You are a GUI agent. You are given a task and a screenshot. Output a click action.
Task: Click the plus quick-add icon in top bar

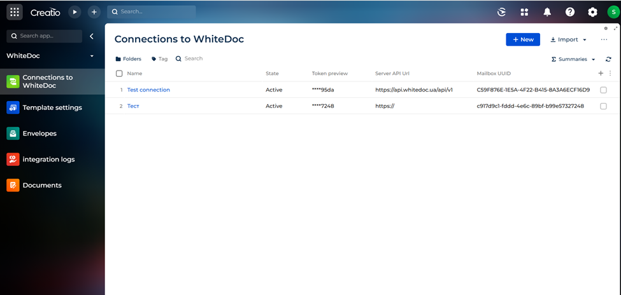pos(94,12)
